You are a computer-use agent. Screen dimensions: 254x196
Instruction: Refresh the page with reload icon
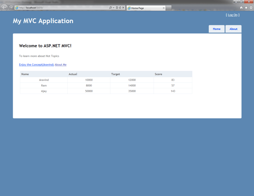pos(120,8)
